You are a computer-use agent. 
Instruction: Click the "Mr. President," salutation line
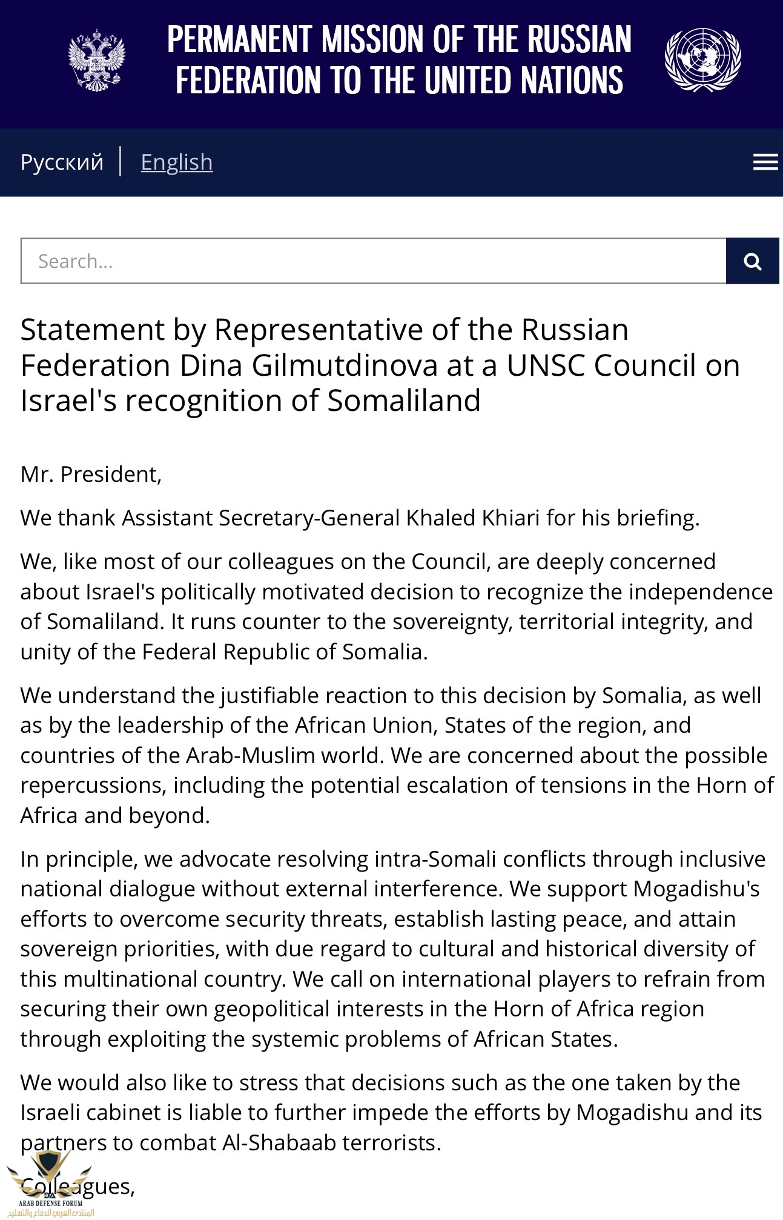(x=91, y=475)
